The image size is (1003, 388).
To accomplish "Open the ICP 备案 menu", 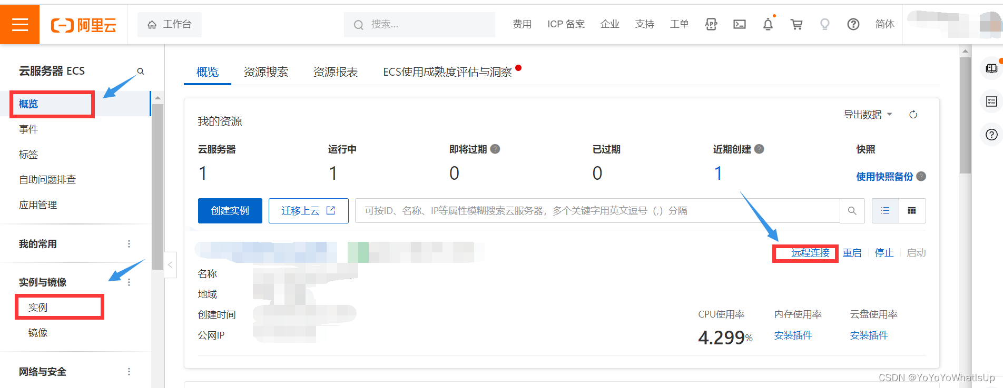I will 566,24.
